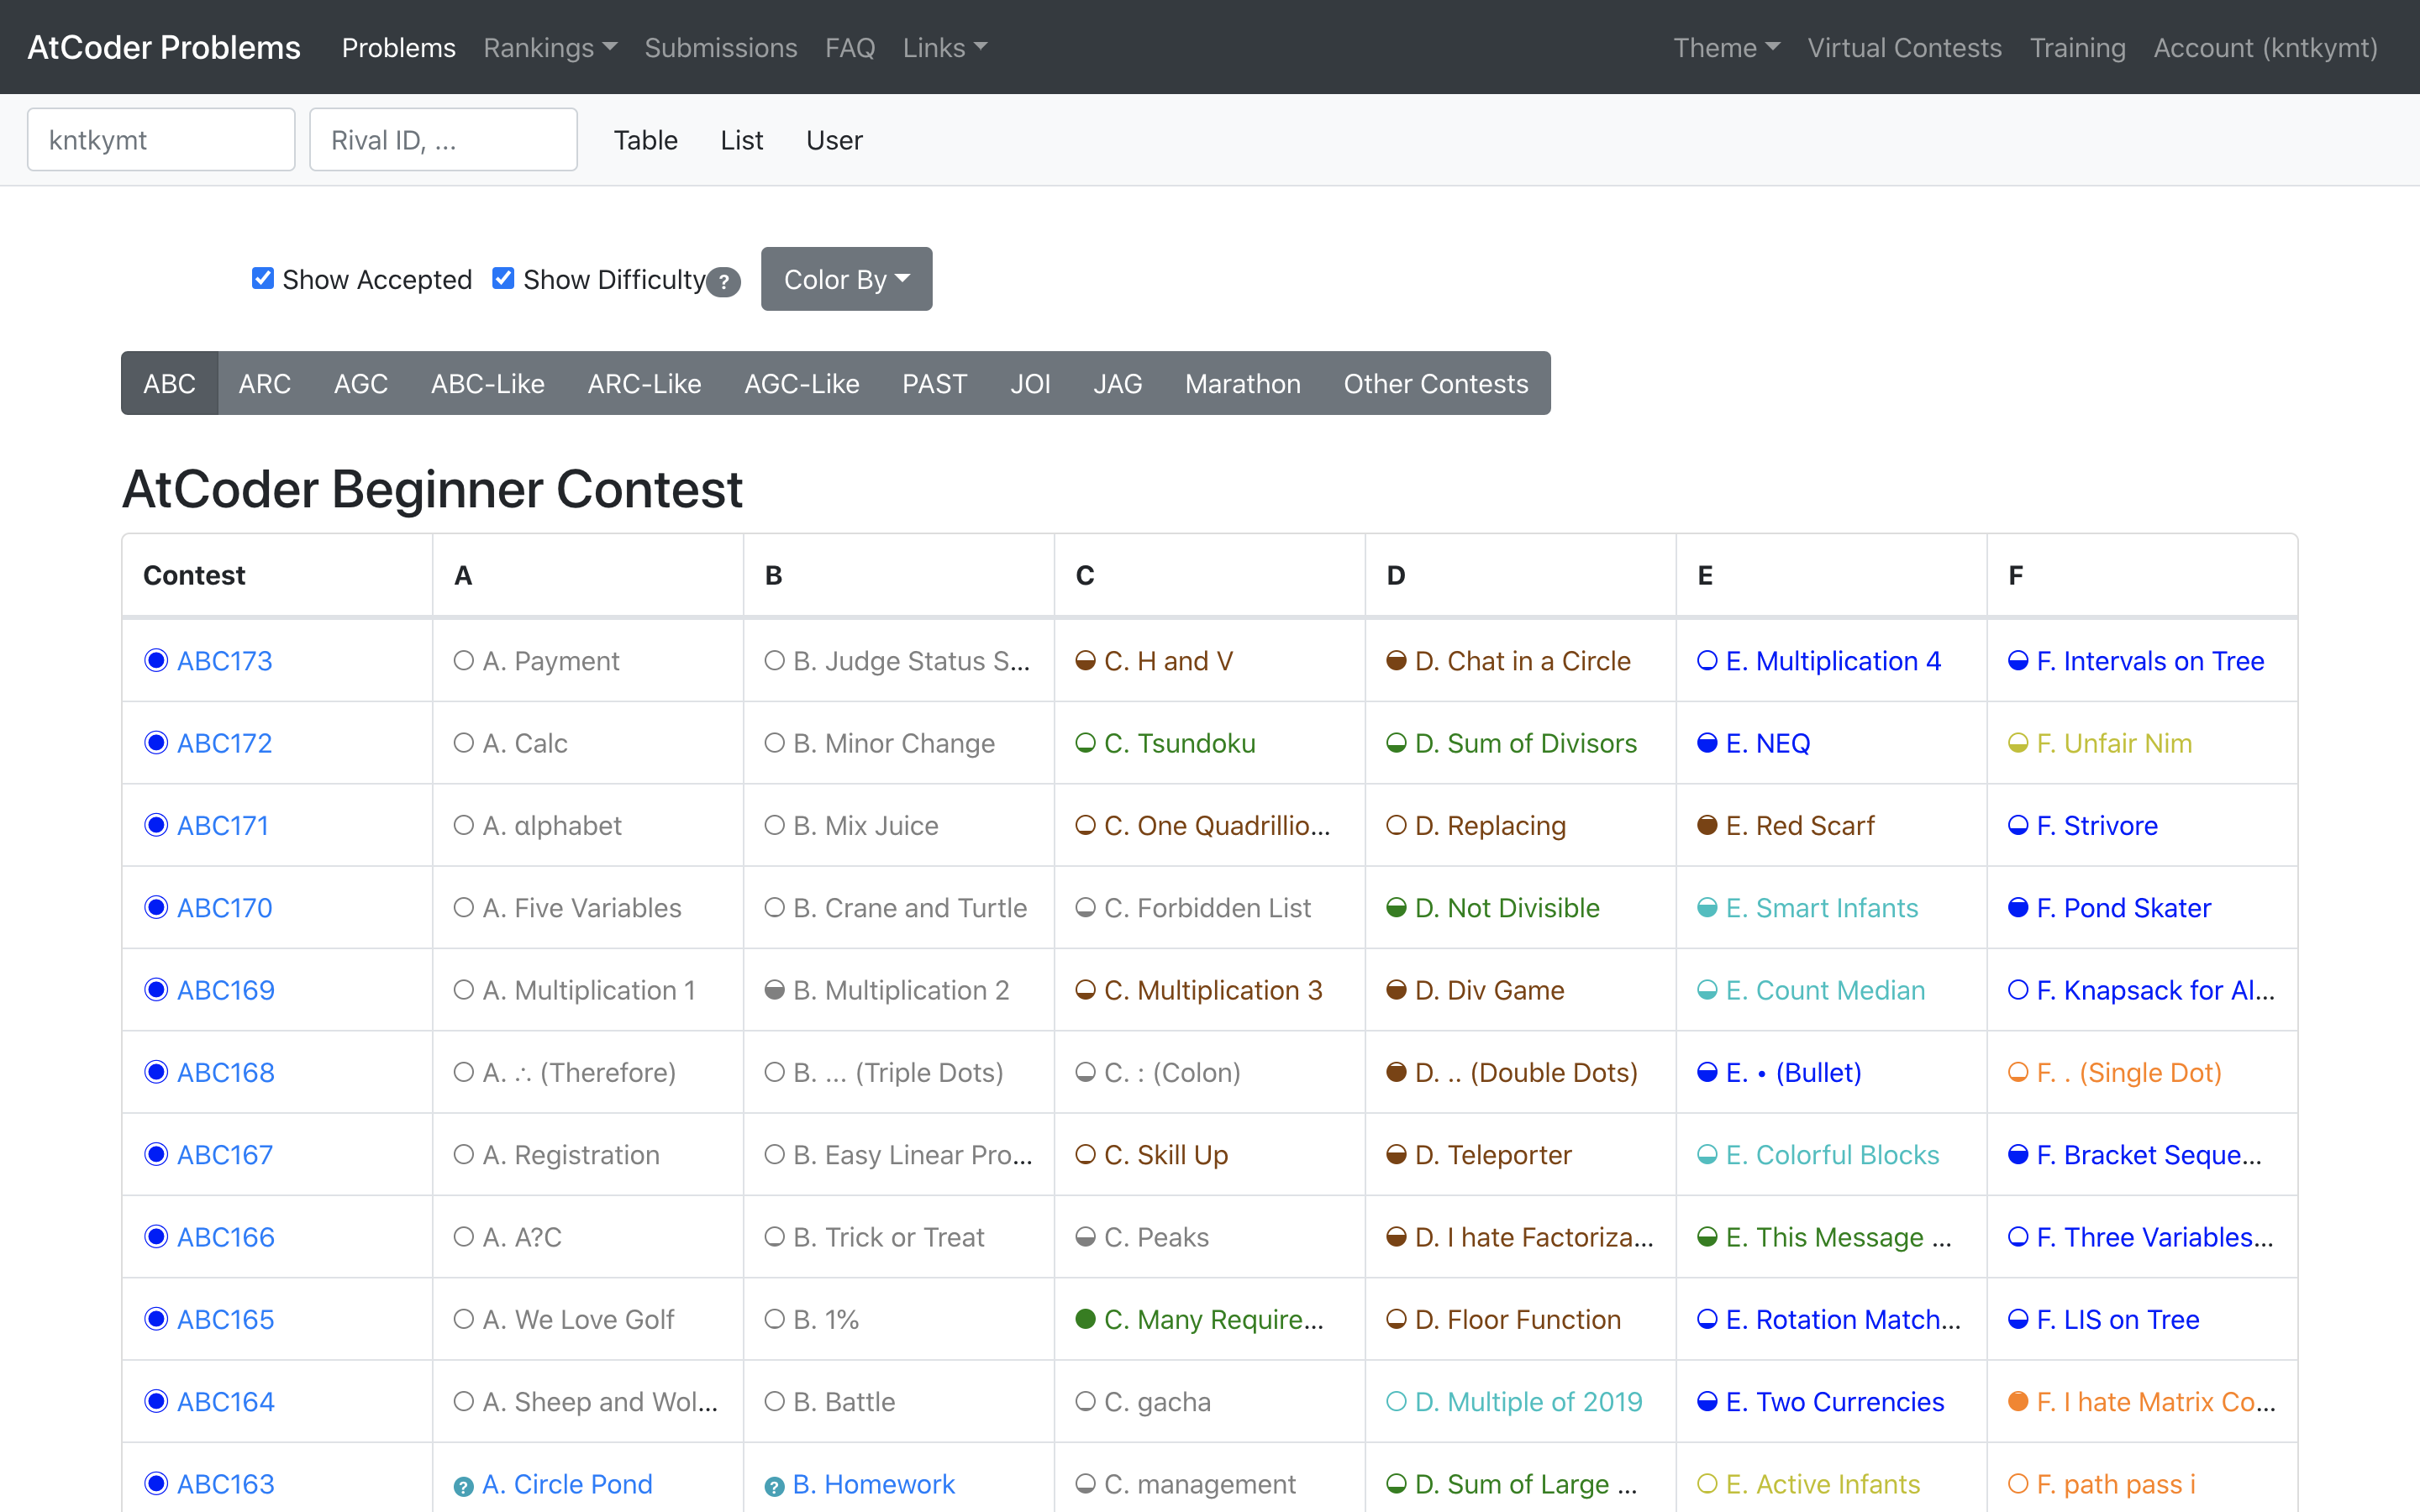
Task: Open the Theme dropdown
Action: [x=1726, y=47]
